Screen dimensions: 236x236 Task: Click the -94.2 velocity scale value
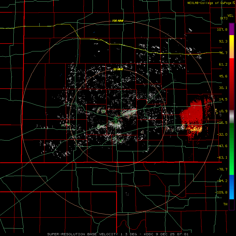(x=222, y=181)
